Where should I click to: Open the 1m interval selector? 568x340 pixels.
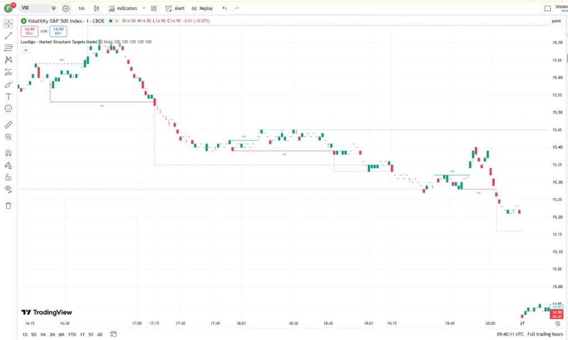82,8
